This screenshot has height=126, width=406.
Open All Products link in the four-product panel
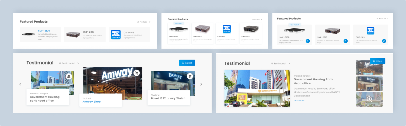coord(257,19)
